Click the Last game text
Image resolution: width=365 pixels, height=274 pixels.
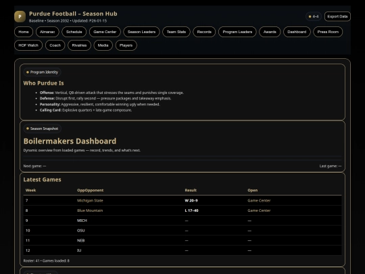click(331, 166)
